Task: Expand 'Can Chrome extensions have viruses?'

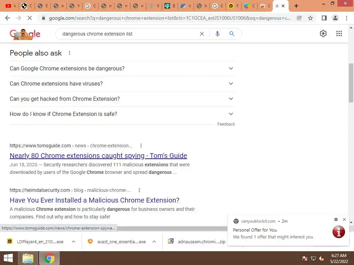Action: (122, 84)
